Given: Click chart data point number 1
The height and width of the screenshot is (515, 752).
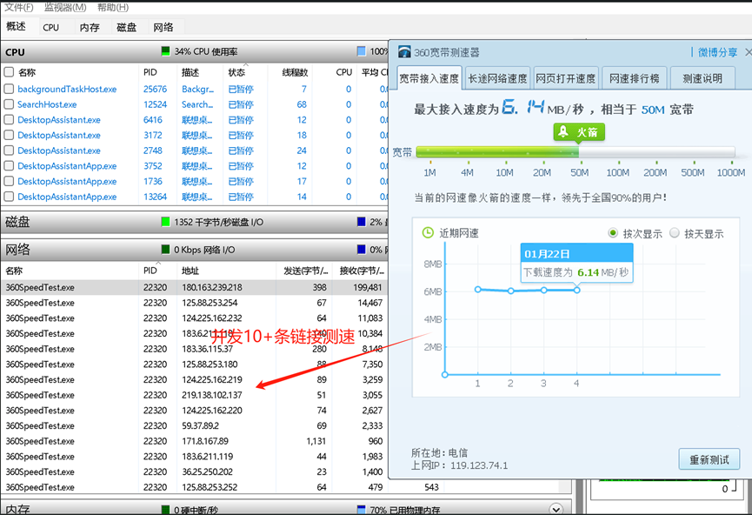Looking at the screenshot, I should pos(477,290).
